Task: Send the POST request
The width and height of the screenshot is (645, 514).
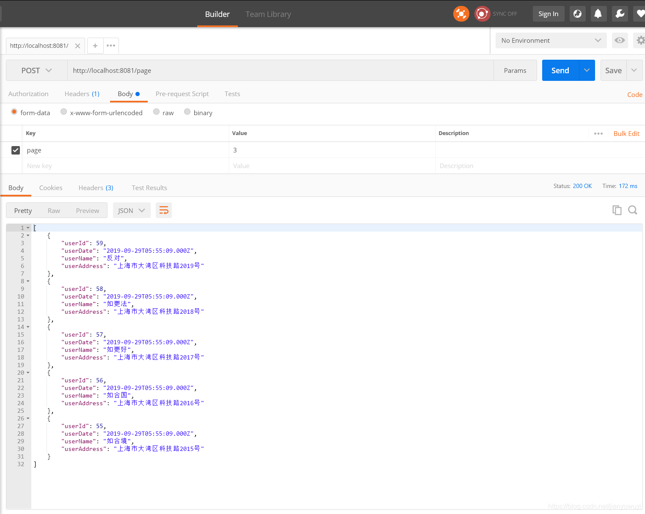Action: (560, 70)
